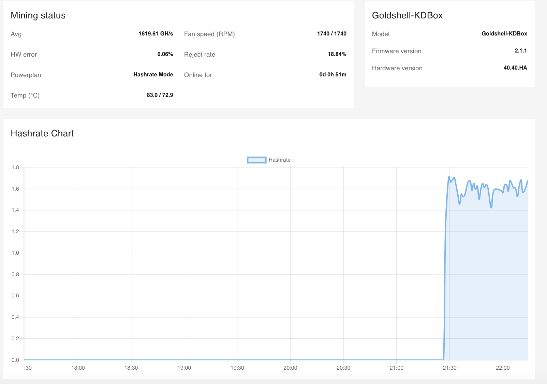Click the 1.4 y-axis label
Screen dimensions: 547x384
15,210
